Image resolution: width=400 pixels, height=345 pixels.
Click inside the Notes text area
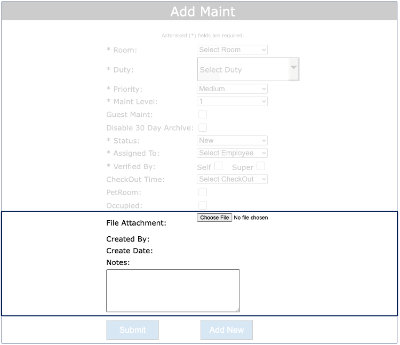tap(173, 290)
